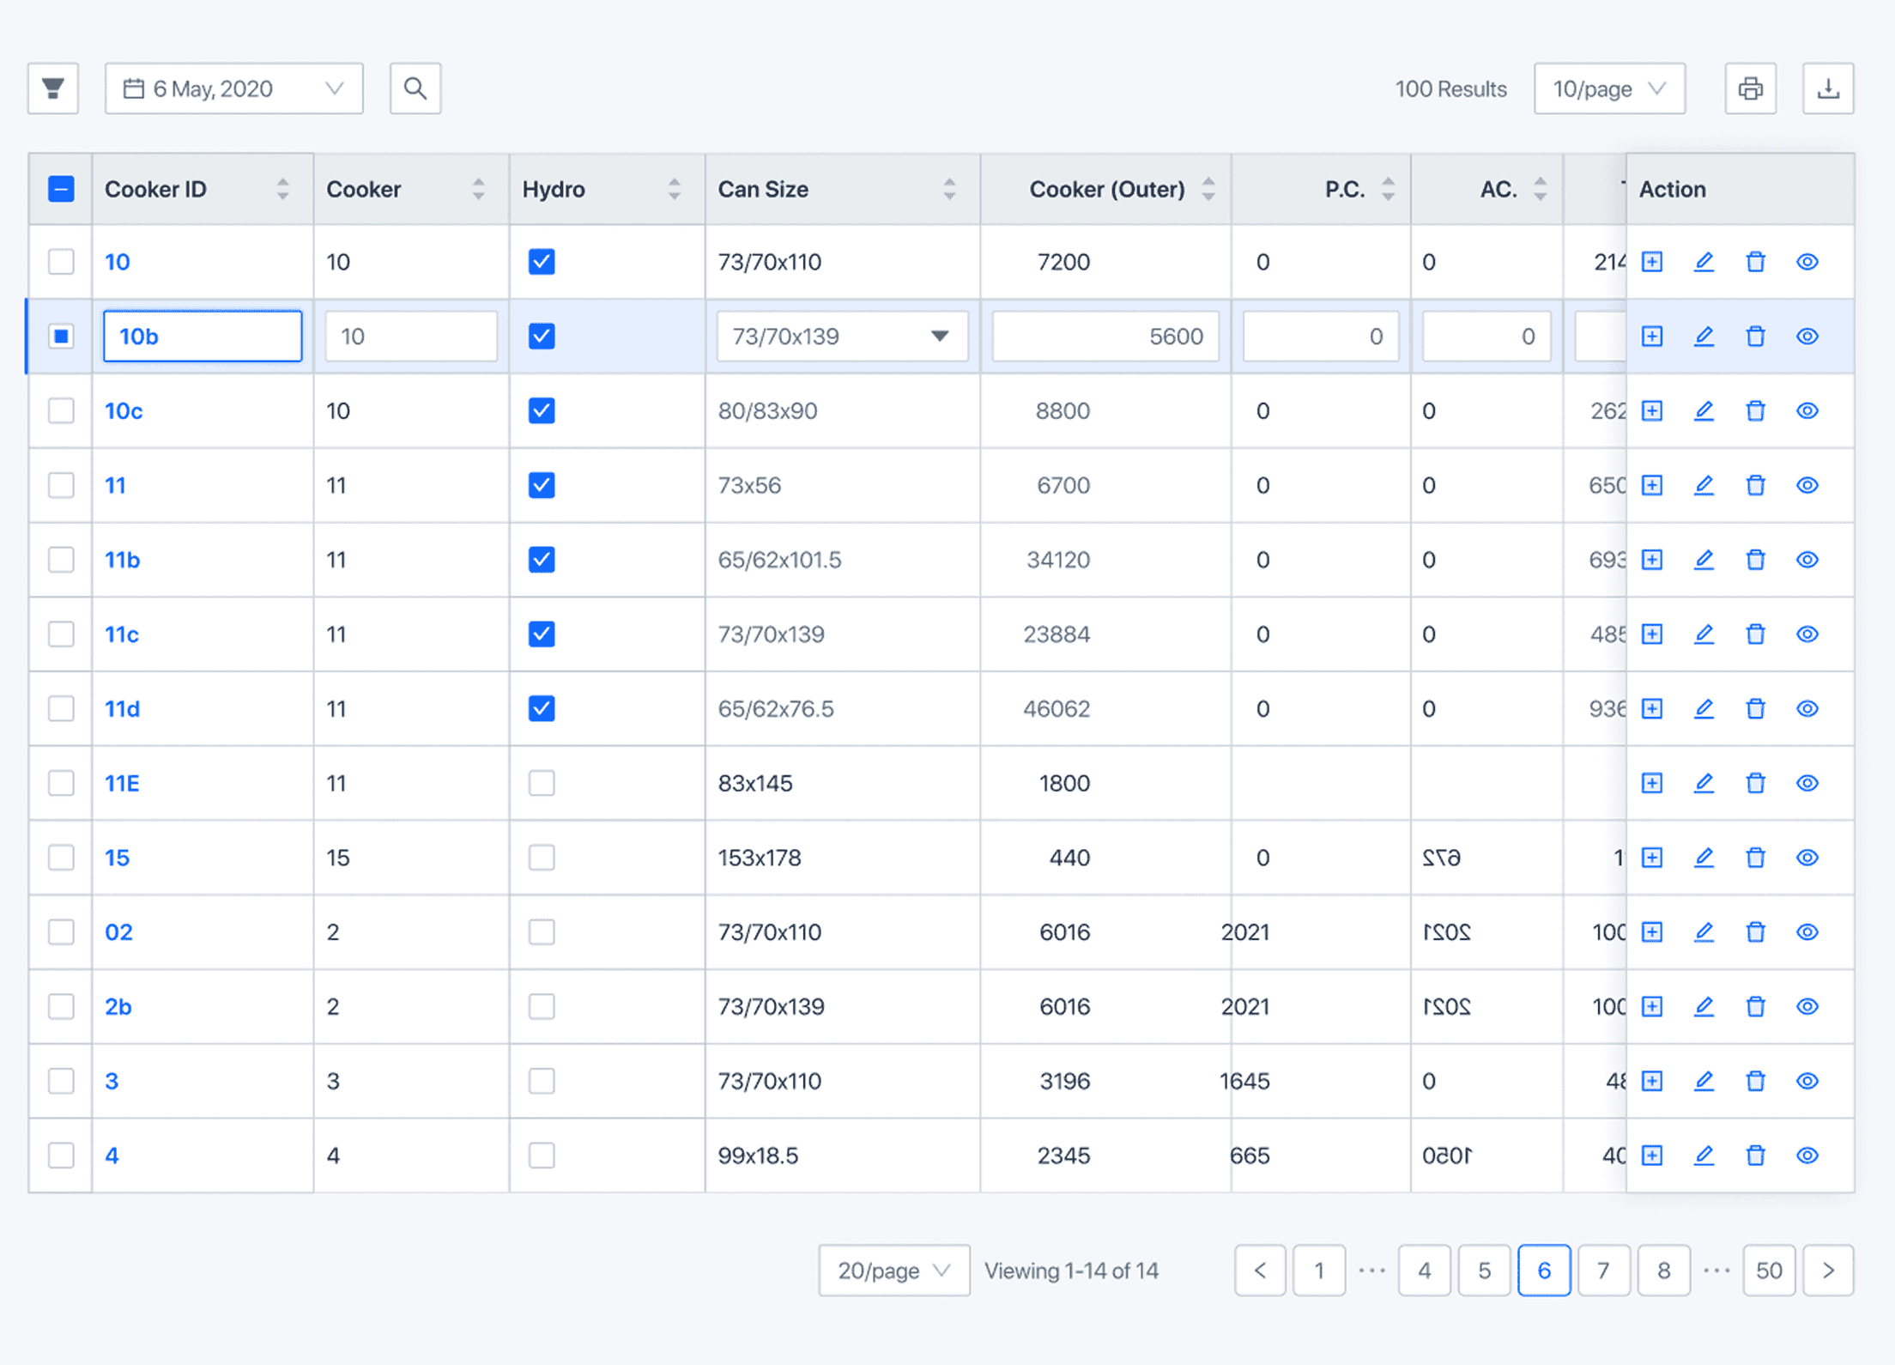The image size is (1895, 1365).
Task: Click the 10b Cooker ID input field
Action: (x=203, y=337)
